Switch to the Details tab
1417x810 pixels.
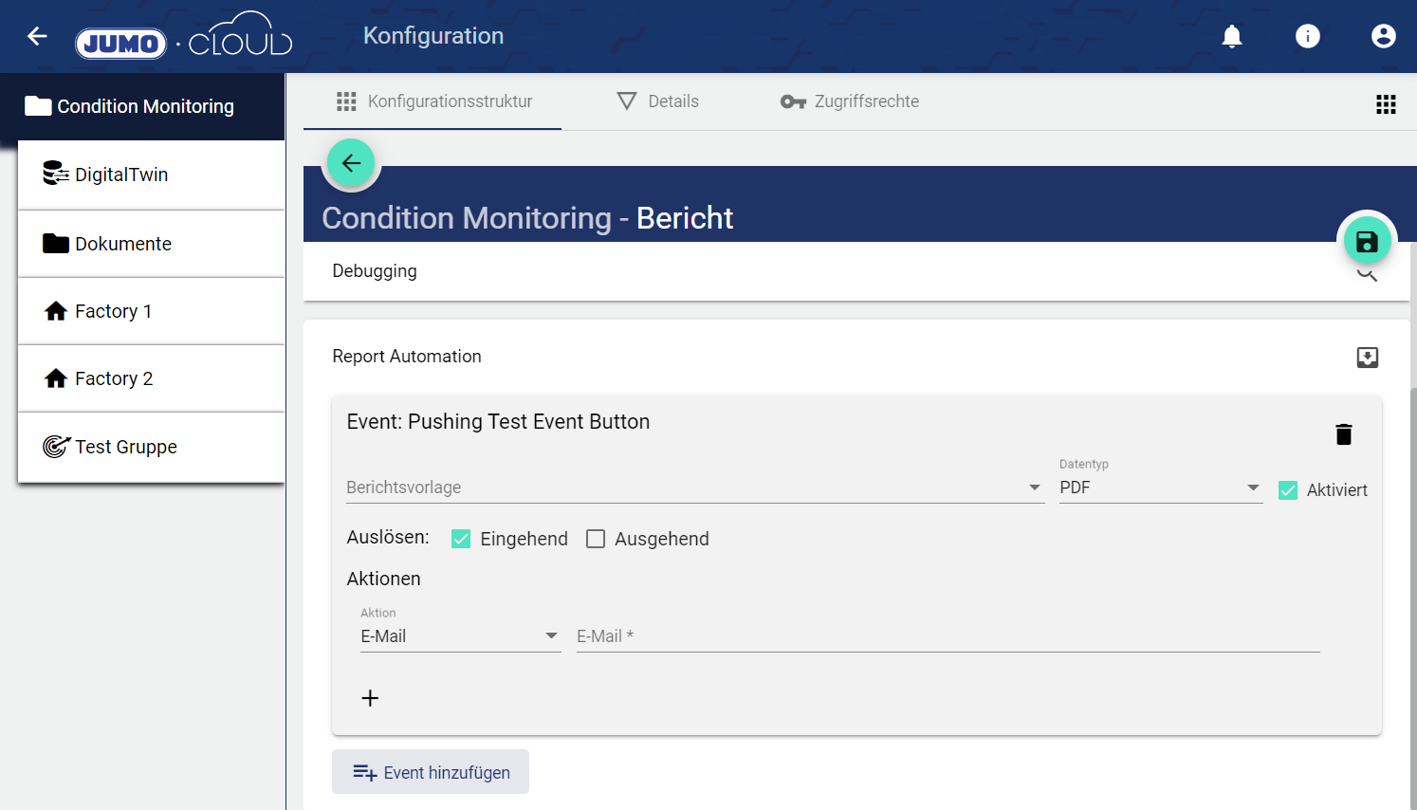(x=657, y=101)
